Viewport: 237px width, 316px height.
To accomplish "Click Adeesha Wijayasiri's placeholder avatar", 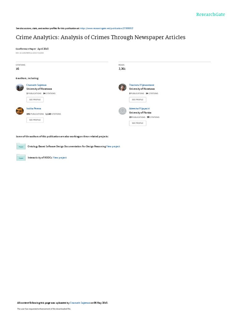I will coord(122,111).
